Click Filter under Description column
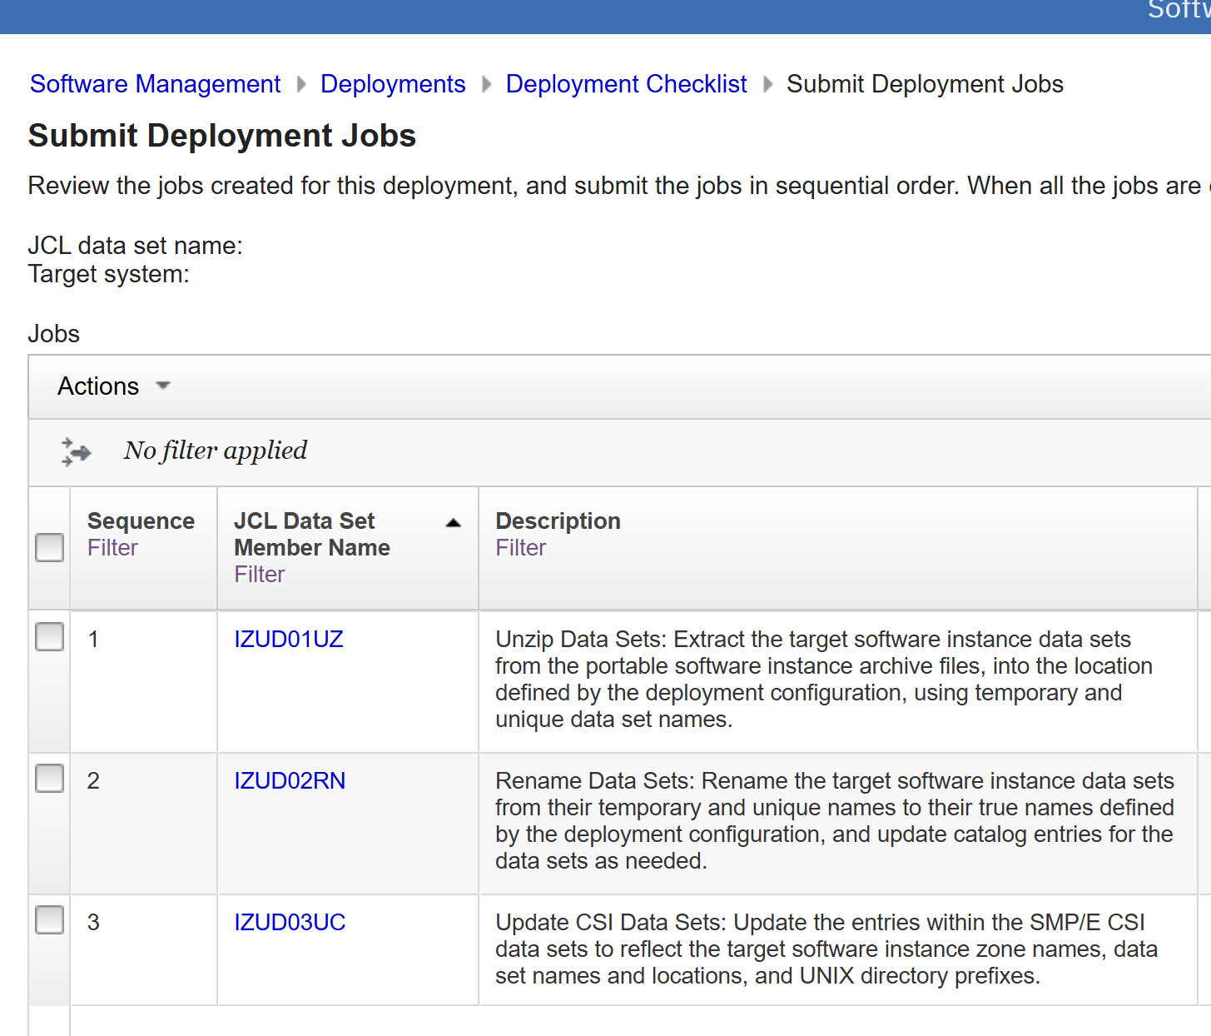The height and width of the screenshot is (1036, 1211). pos(520,548)
